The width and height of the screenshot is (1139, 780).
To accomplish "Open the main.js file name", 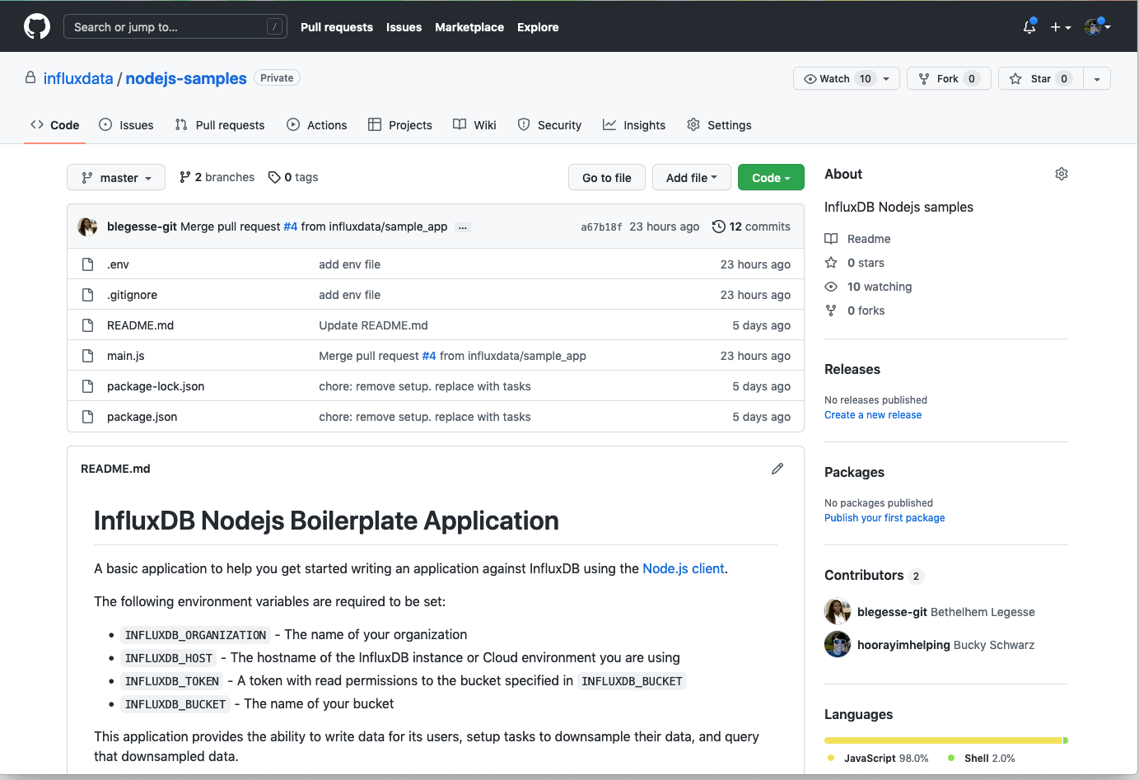I will pos(126,356).
